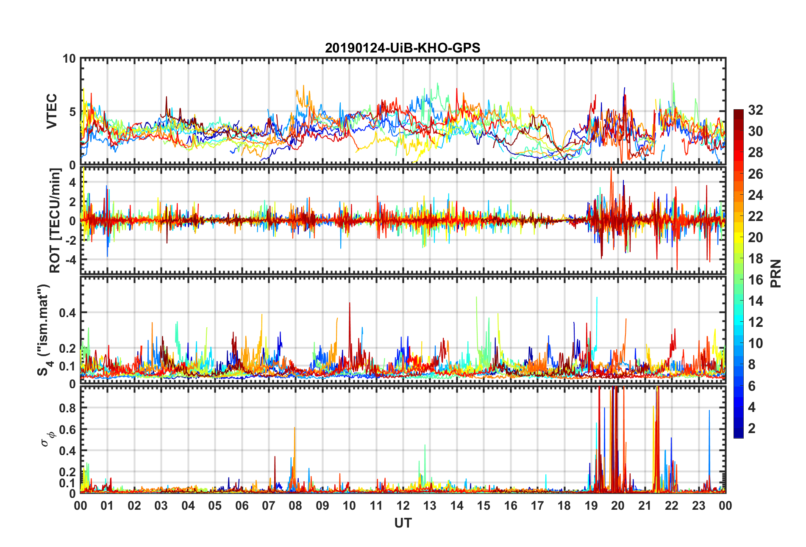
Task: Select colorbar tick label "6"
Action: pos(752,386)
